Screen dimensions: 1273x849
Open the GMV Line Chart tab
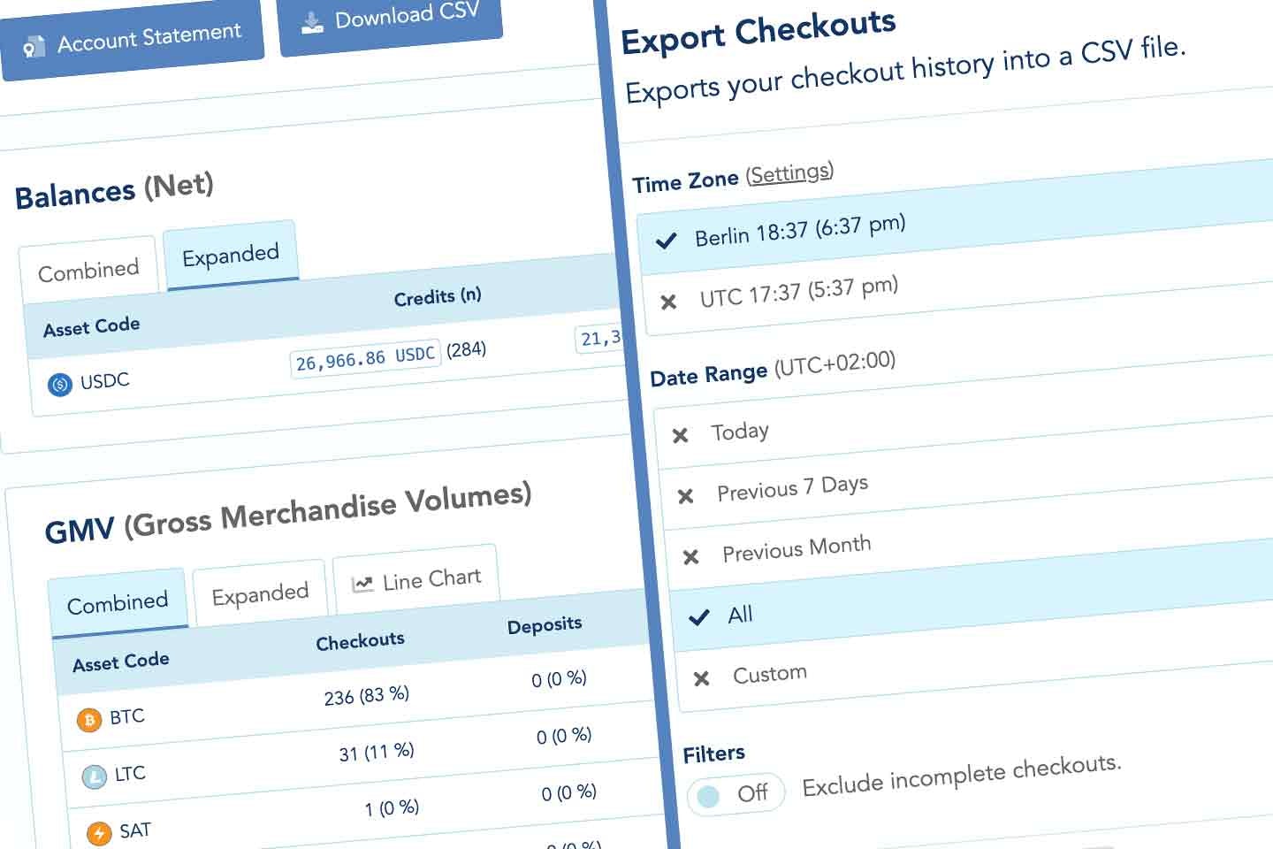[x=415, y=580]
